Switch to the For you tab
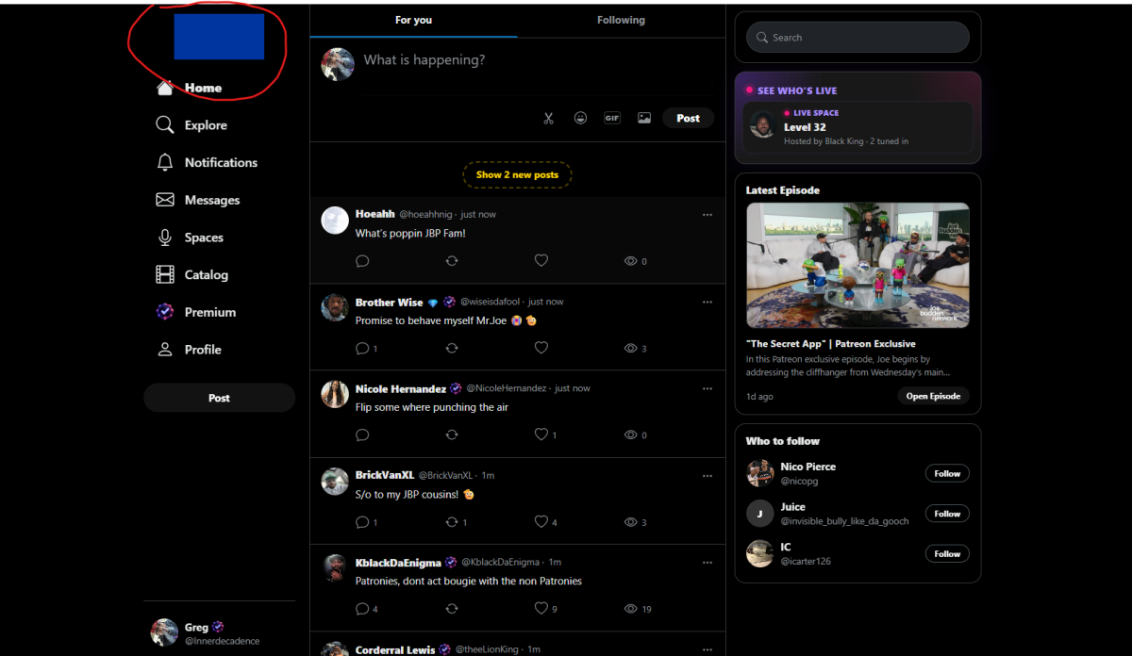The image size is (1132, 656). (x=413, y=20)
